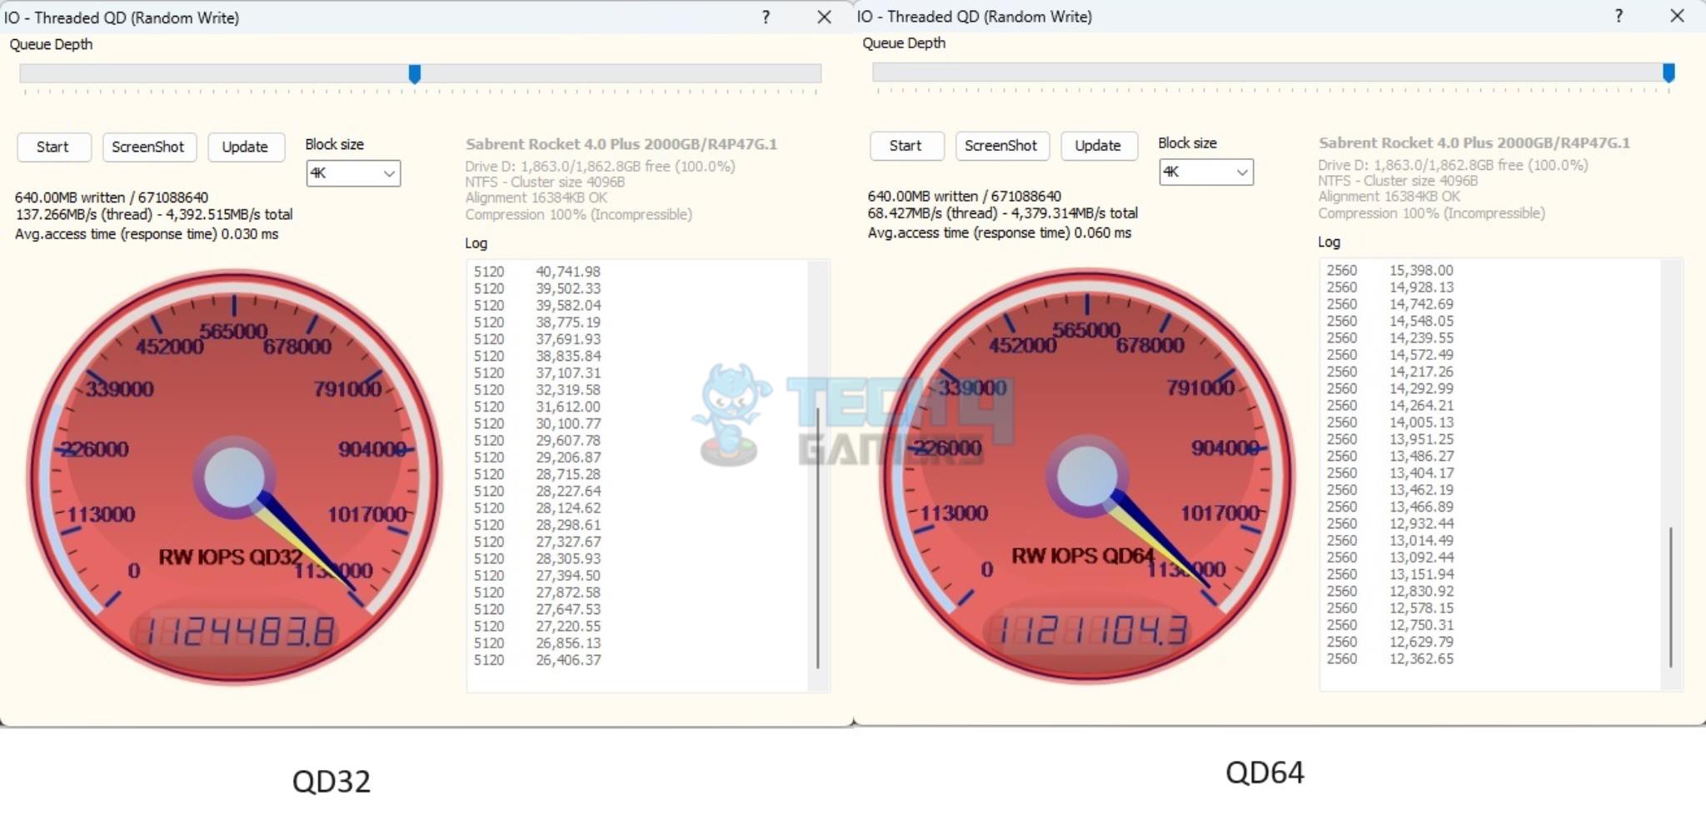Image resolution: width=1706 pixels, height=830 pixels.
Task: Open Block size 4K dropdown in QD64 window
Action: click(1206, 172)
